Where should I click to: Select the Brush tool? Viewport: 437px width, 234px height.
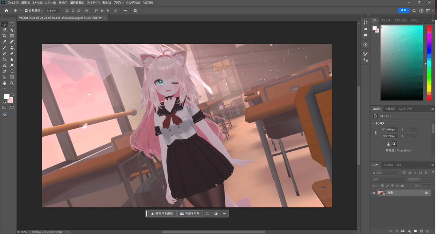click(x=4, y=47)
